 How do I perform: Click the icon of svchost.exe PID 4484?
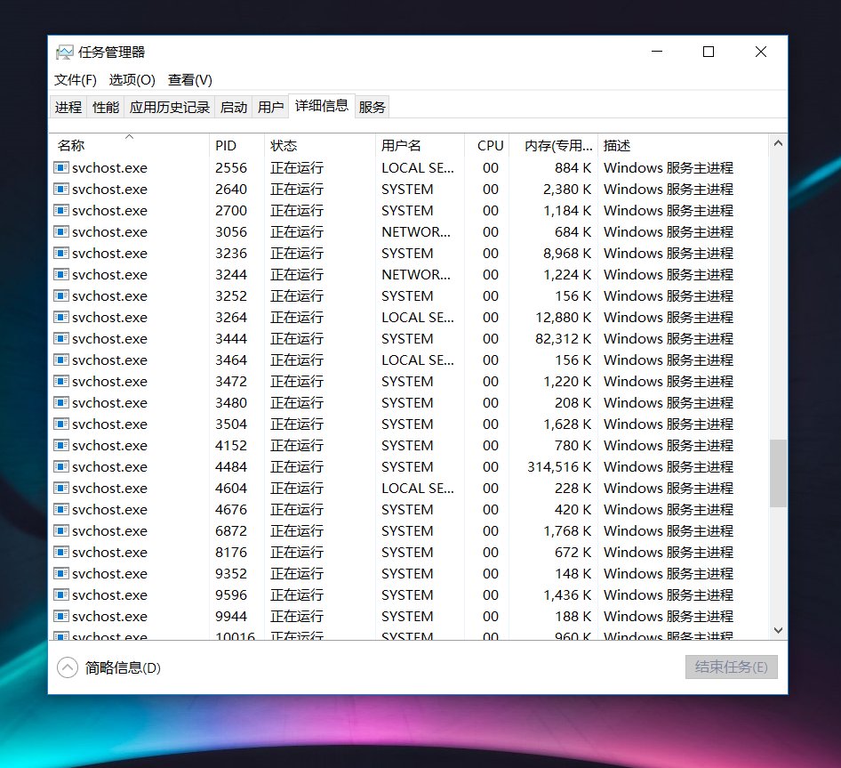(x=61, y=466)
